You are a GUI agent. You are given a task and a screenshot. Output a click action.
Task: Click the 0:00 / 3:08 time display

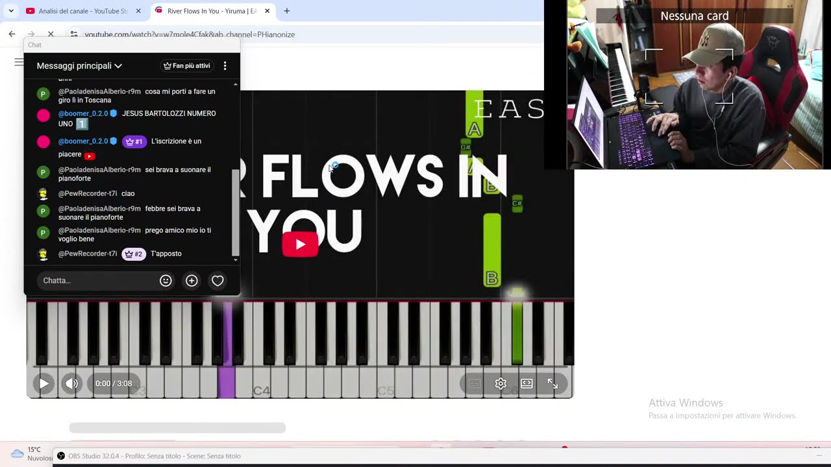tap(114, 383)
